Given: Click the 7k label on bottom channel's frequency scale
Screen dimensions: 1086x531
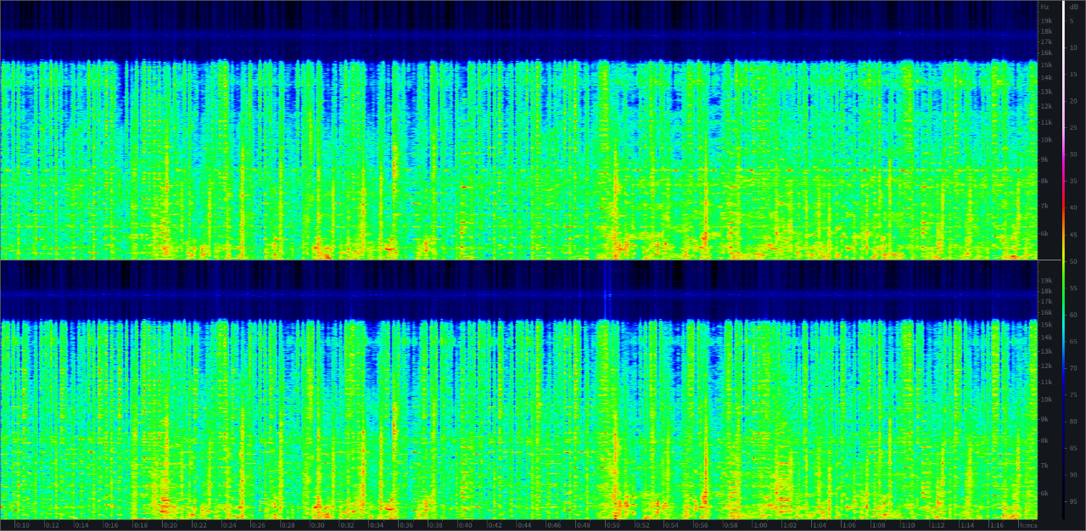Looking at the screenshot, I should [1044, 466].
